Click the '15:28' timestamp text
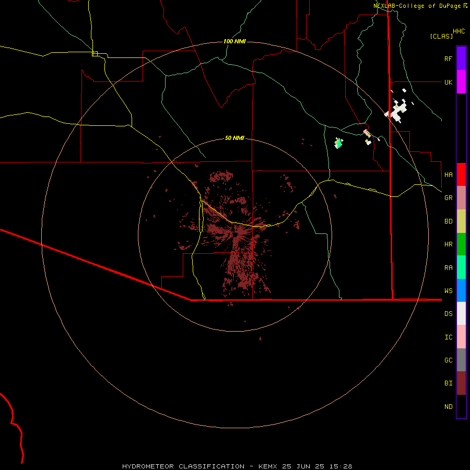 [x=340, y=466]
